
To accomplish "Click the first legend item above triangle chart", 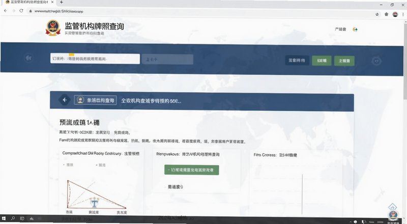I will (68, 165).
